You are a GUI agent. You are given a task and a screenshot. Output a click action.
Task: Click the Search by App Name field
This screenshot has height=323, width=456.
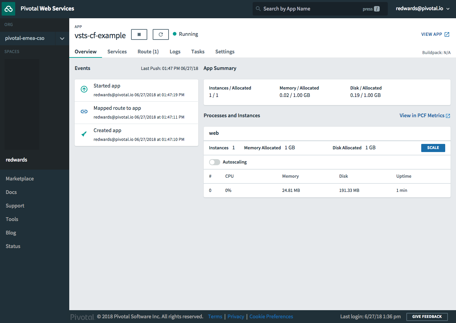click(x=320, y=9)
